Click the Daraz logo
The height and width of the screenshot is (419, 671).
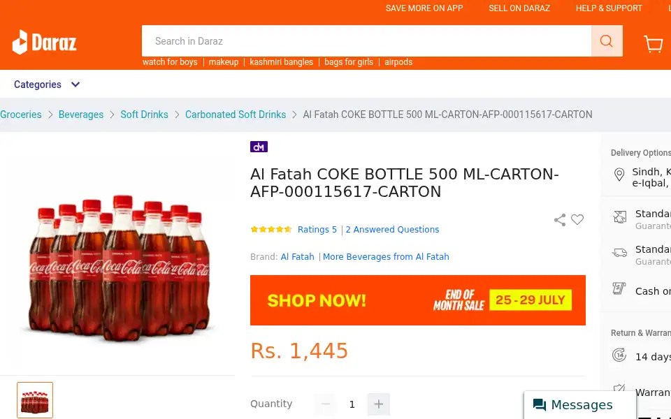click(x=44, y=43)
